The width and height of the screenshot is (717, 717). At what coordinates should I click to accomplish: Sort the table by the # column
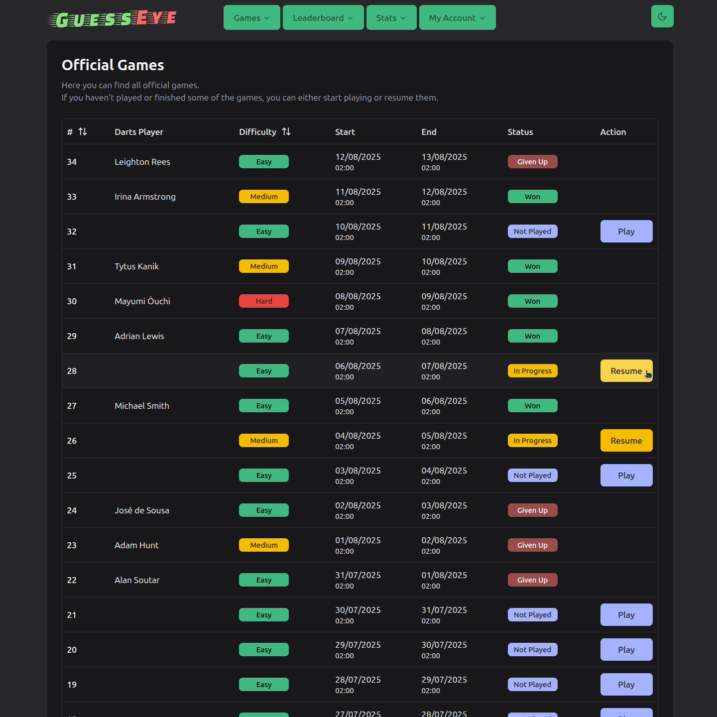point(83,131)
